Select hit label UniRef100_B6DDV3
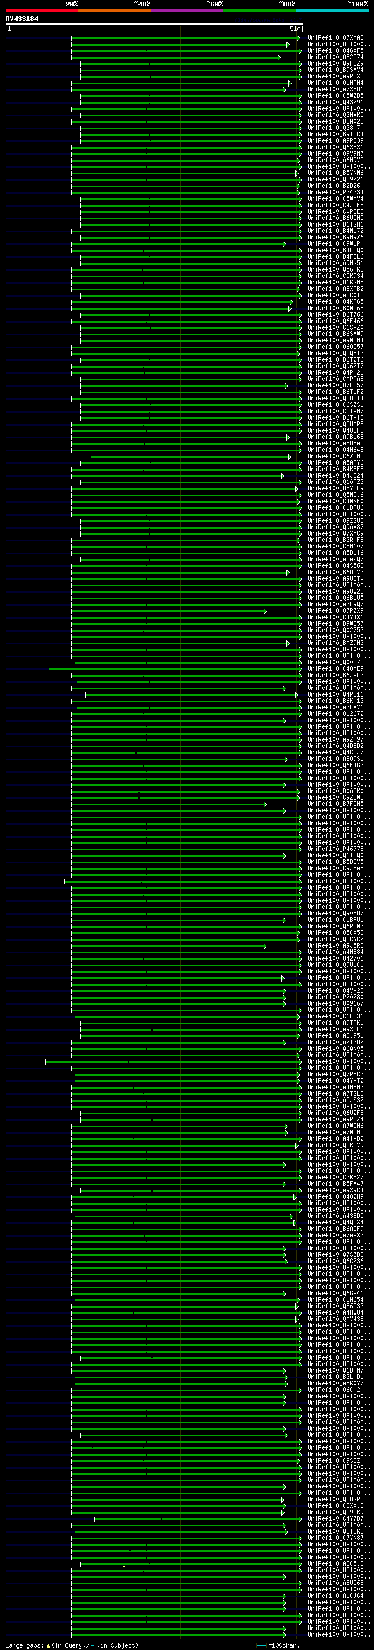374x1650 pixels. [x=335, y=572]
